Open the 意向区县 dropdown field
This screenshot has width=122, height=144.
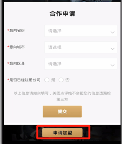(x=81, y=64)
